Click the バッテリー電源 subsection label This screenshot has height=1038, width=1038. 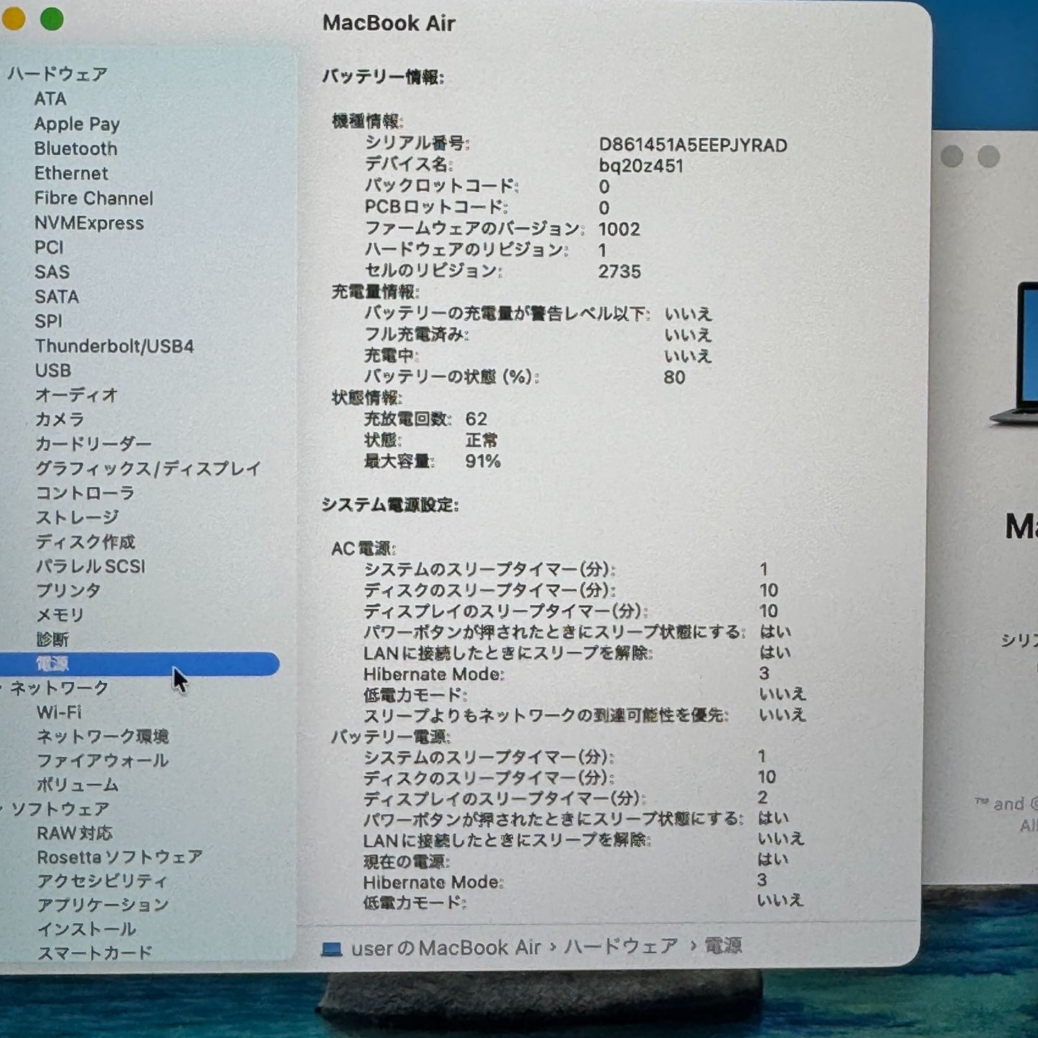(x=391, y=736)
